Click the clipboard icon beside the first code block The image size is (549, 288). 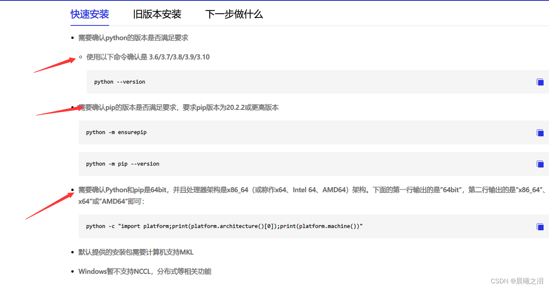coord(540,82)
